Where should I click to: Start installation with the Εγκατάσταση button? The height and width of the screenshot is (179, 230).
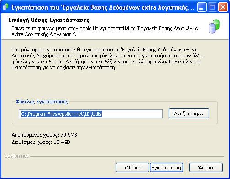coord(166,168)
